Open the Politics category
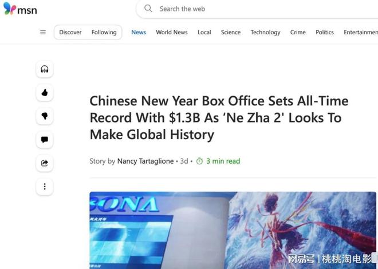 point(325,32)
